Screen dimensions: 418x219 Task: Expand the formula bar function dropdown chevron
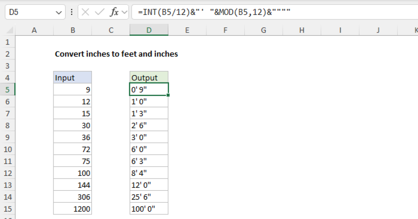(124, 12)
